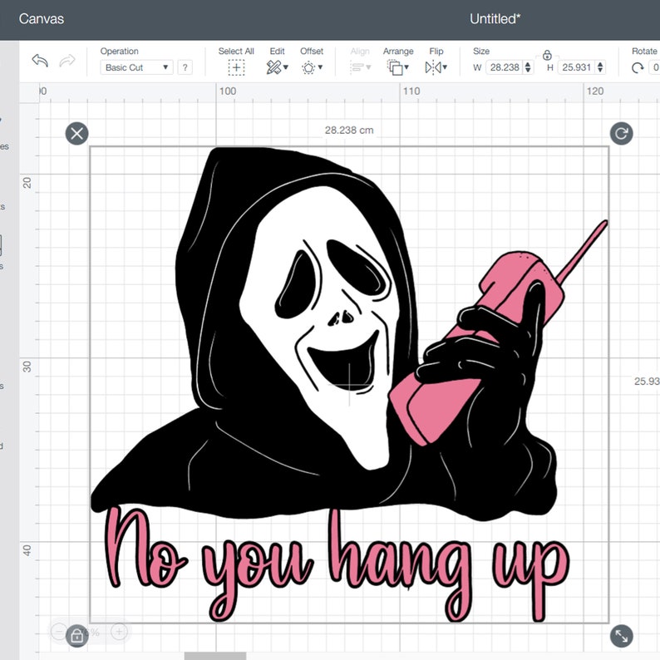Click the lock handle at bottom-left corner
This screenshot has height=660, width=660.
click(77, 636)
